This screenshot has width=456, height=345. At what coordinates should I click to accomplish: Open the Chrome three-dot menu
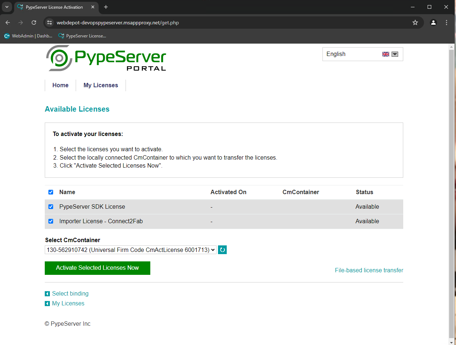coord(447,23)
